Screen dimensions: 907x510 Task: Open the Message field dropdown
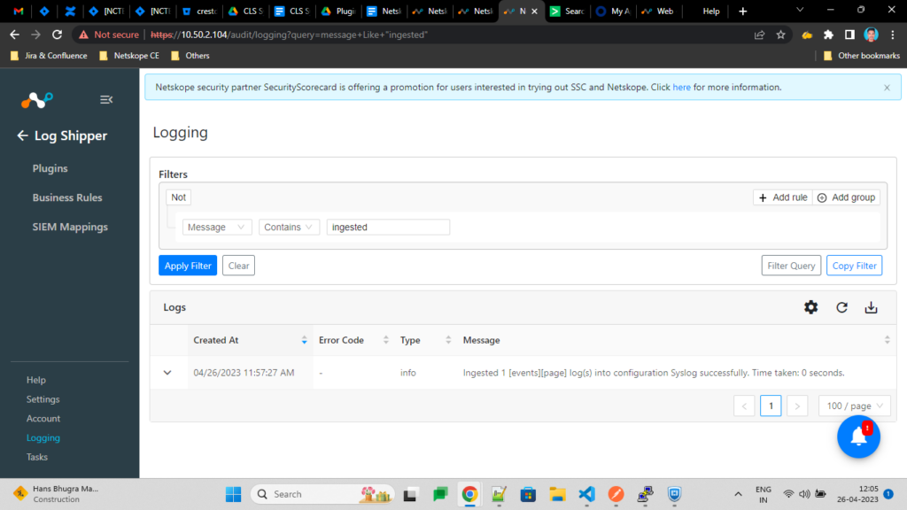[217, 228]
